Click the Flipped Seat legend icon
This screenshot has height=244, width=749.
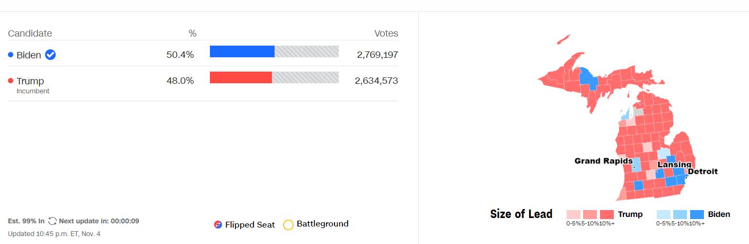[x=217, y=224]
